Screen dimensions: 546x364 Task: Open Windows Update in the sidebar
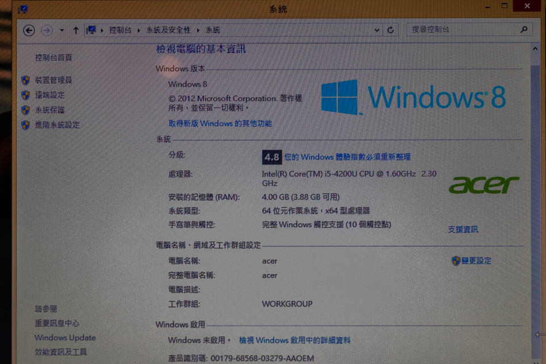[x=65, y=338]
